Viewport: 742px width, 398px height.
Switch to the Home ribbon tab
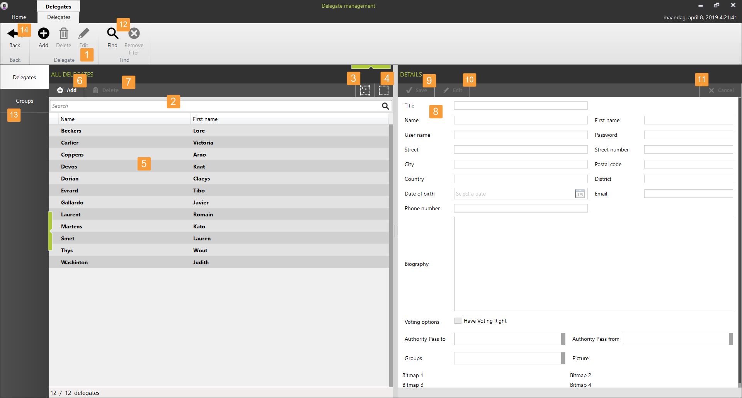coord(19,17)
